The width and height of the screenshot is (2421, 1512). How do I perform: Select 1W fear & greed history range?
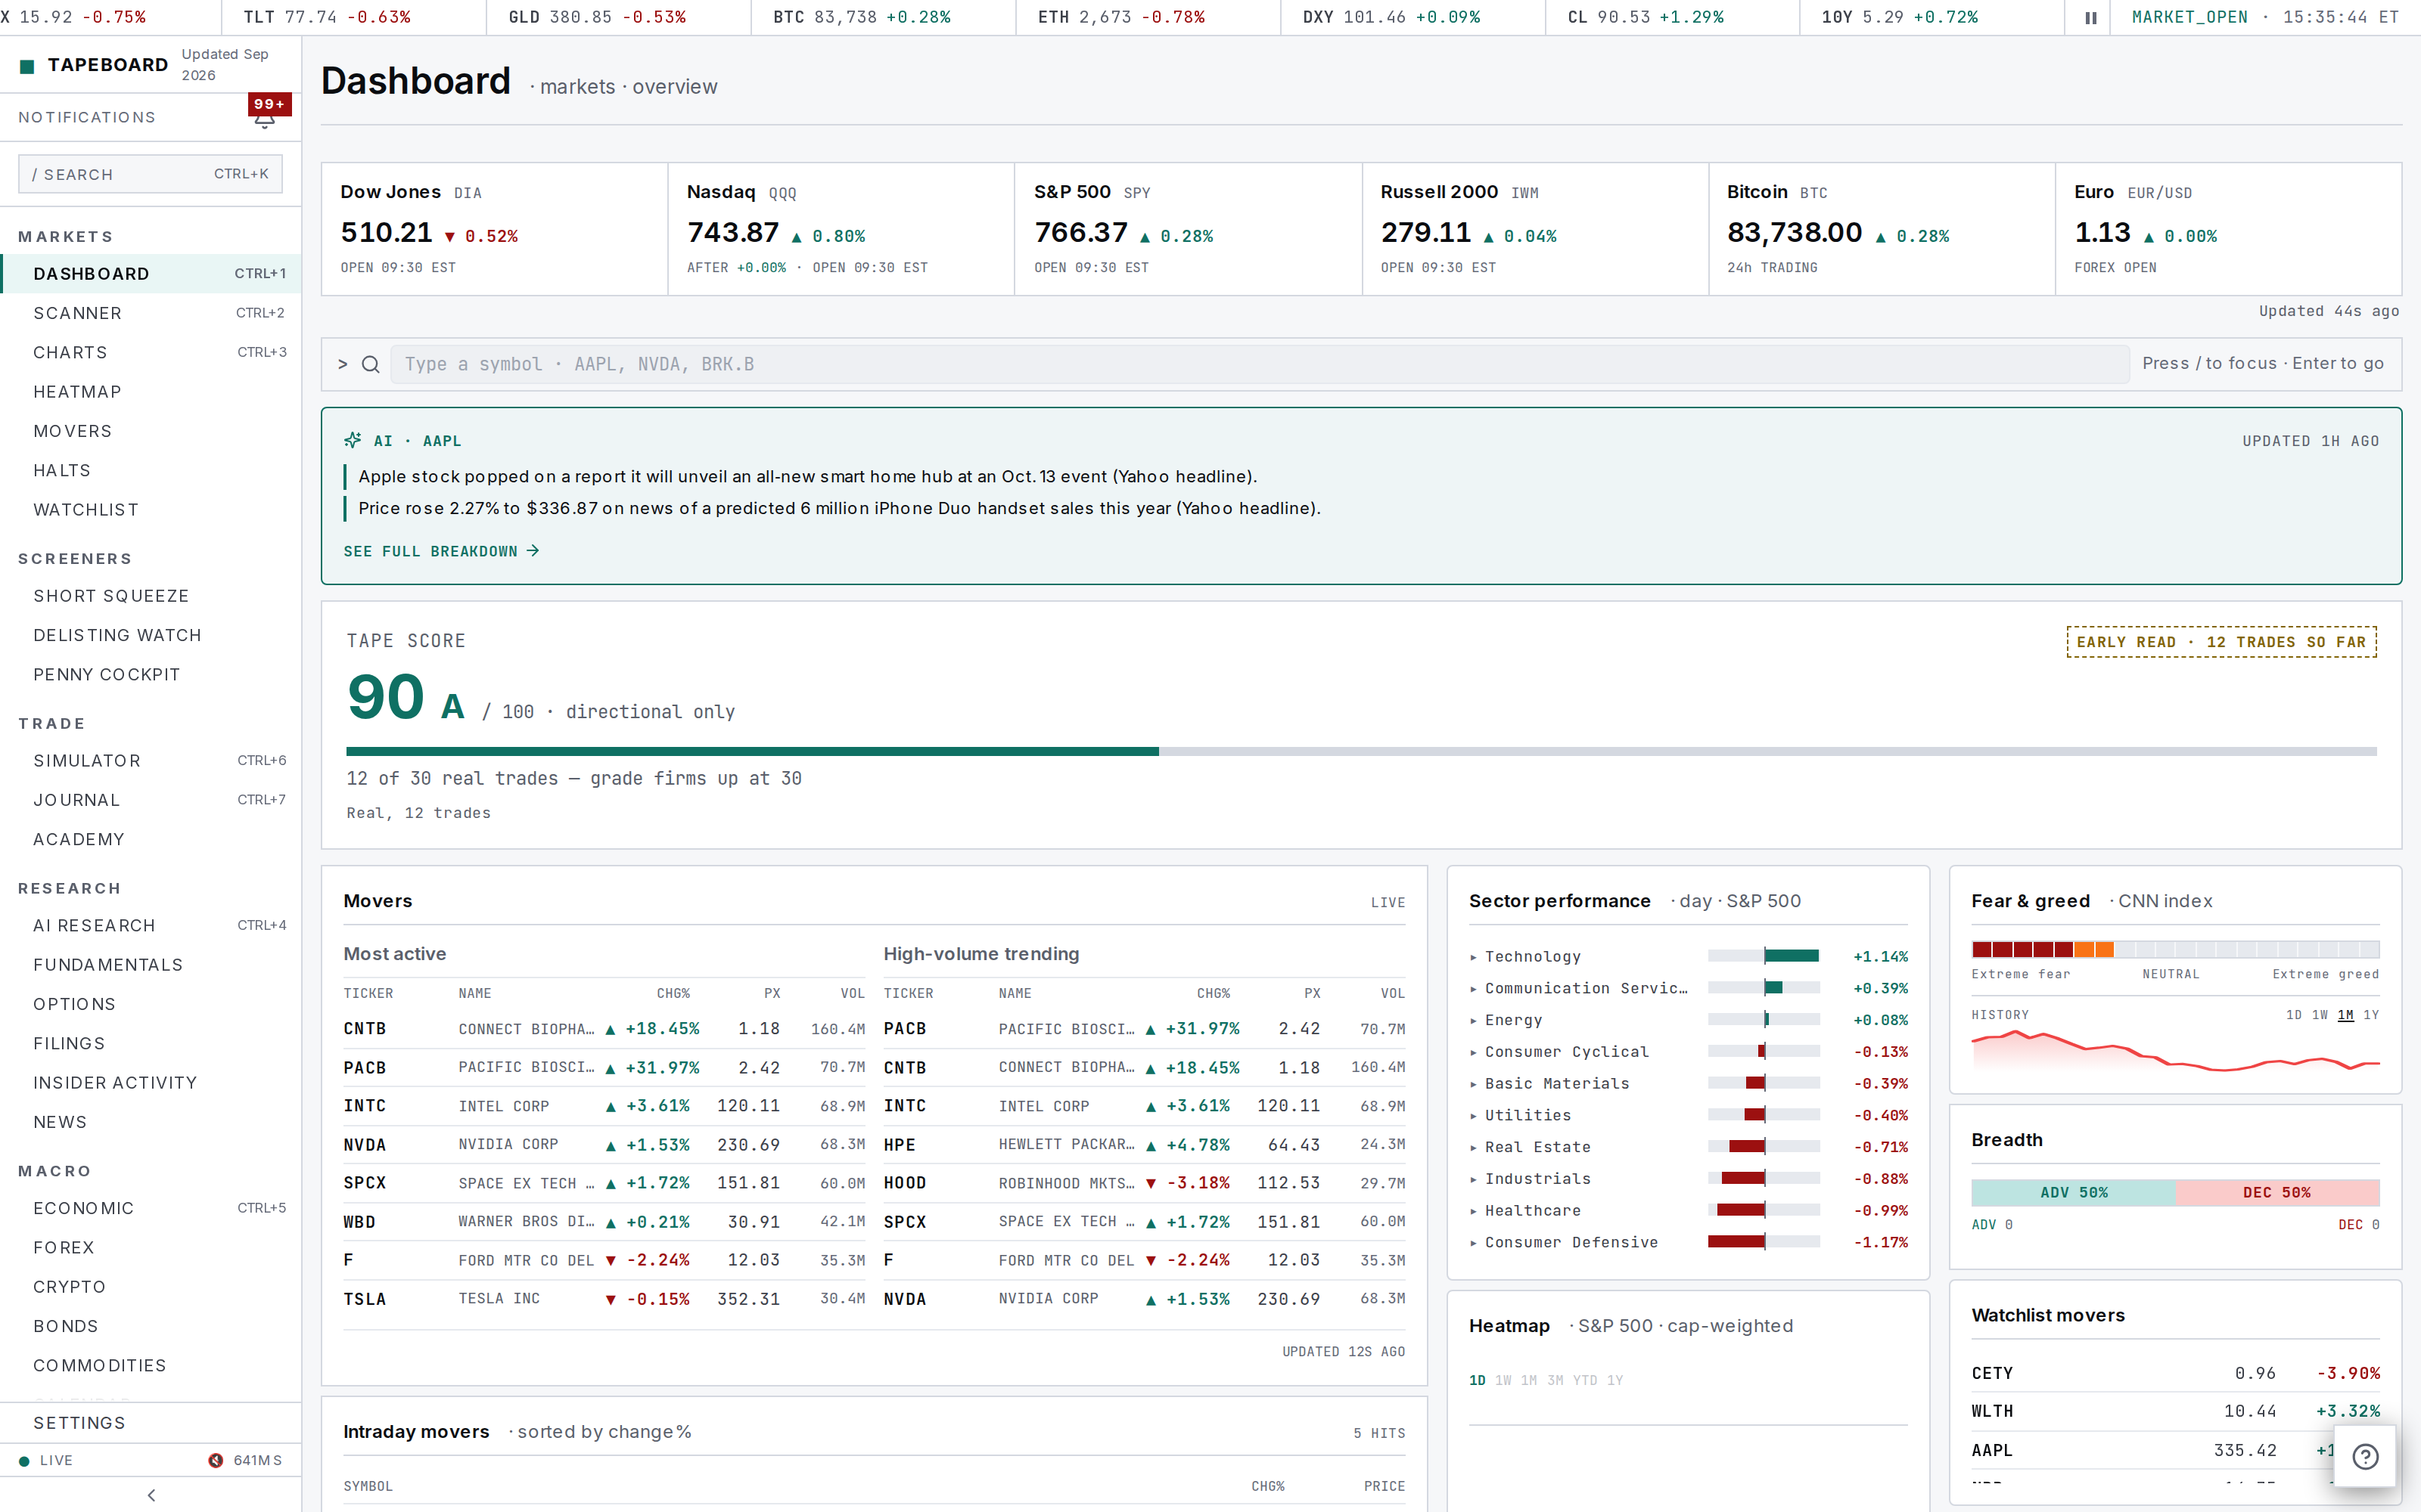(2320, 1014)
